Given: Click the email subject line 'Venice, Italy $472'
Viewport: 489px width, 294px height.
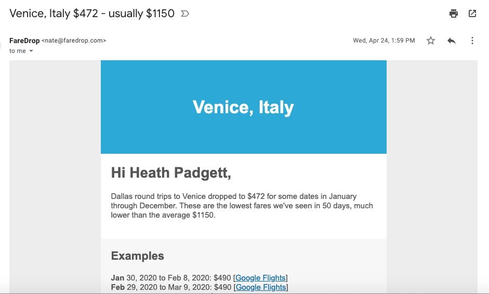Looking at the screenshot, I should (92, 14).
